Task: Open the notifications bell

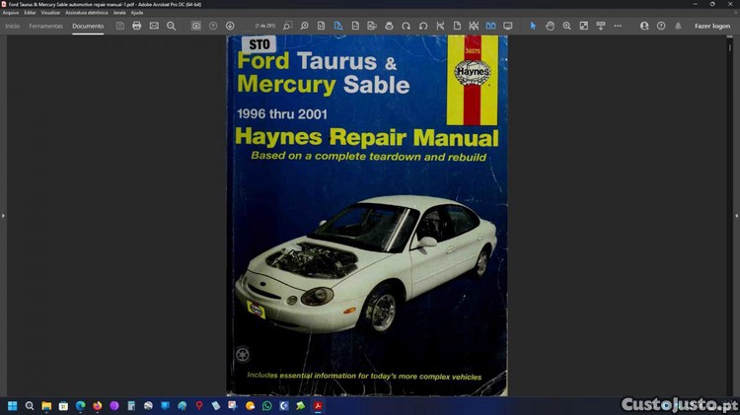Action: tap(678, 26)
